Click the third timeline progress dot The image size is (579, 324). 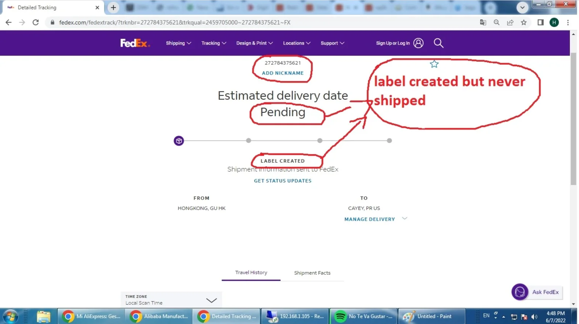320,140
